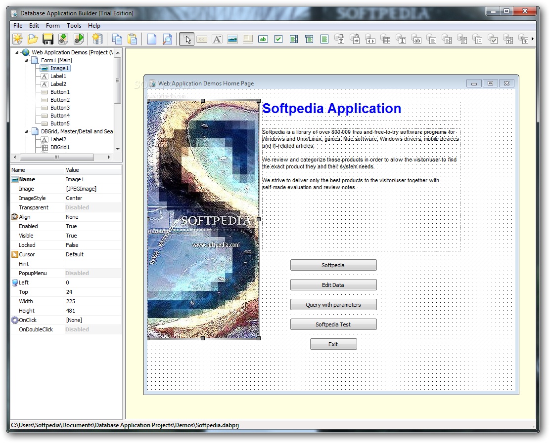
Task: Click the Query with parameters button
Action: click(x=333, y=305)
